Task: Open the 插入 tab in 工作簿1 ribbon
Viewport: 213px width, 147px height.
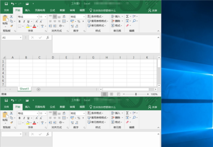Action: pyautogui.click(x=27, y=11)
